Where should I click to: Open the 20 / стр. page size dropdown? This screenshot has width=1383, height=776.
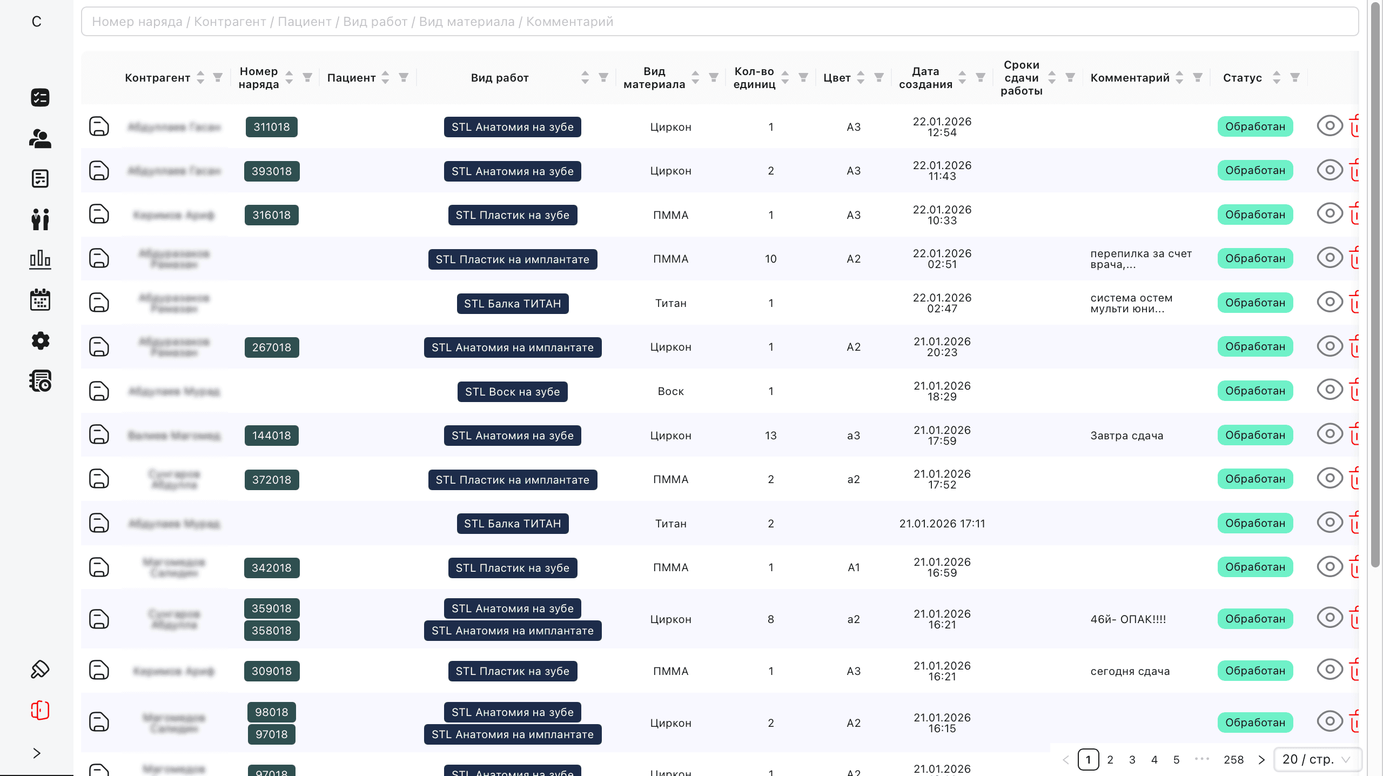(x=1317, y=759)
